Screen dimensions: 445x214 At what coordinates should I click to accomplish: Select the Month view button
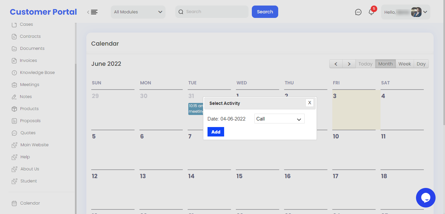385,64
